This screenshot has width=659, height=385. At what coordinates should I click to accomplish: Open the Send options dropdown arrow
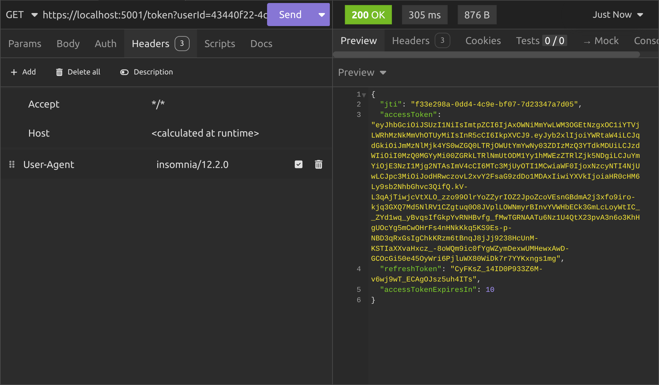tap(321, 15)
